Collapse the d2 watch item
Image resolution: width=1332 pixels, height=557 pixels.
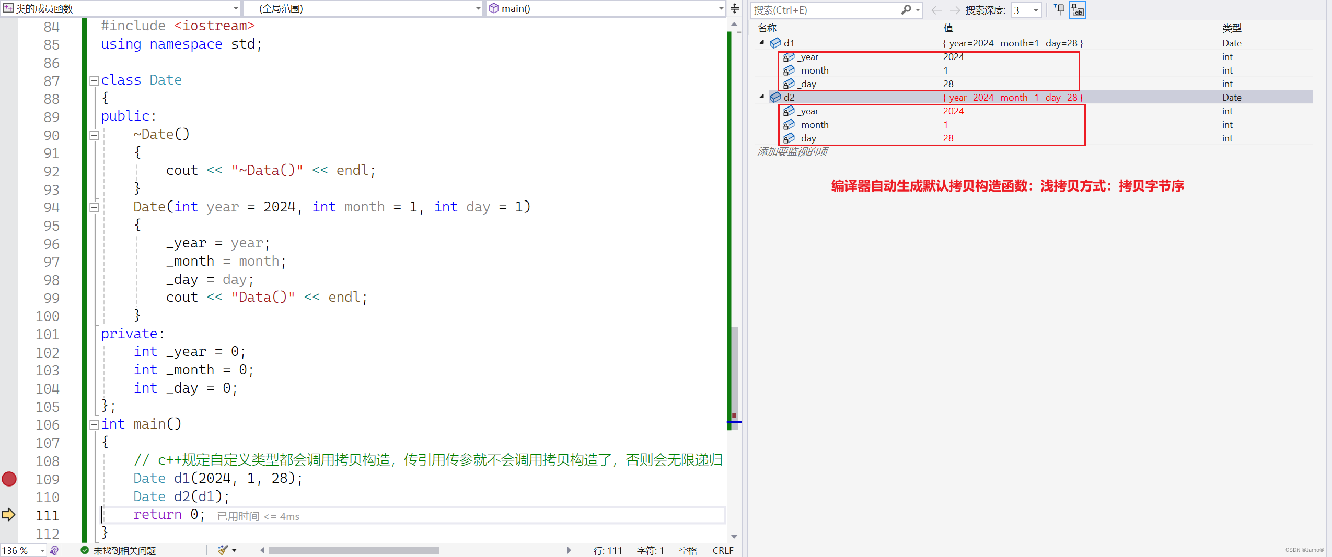[x=762, y=97]
